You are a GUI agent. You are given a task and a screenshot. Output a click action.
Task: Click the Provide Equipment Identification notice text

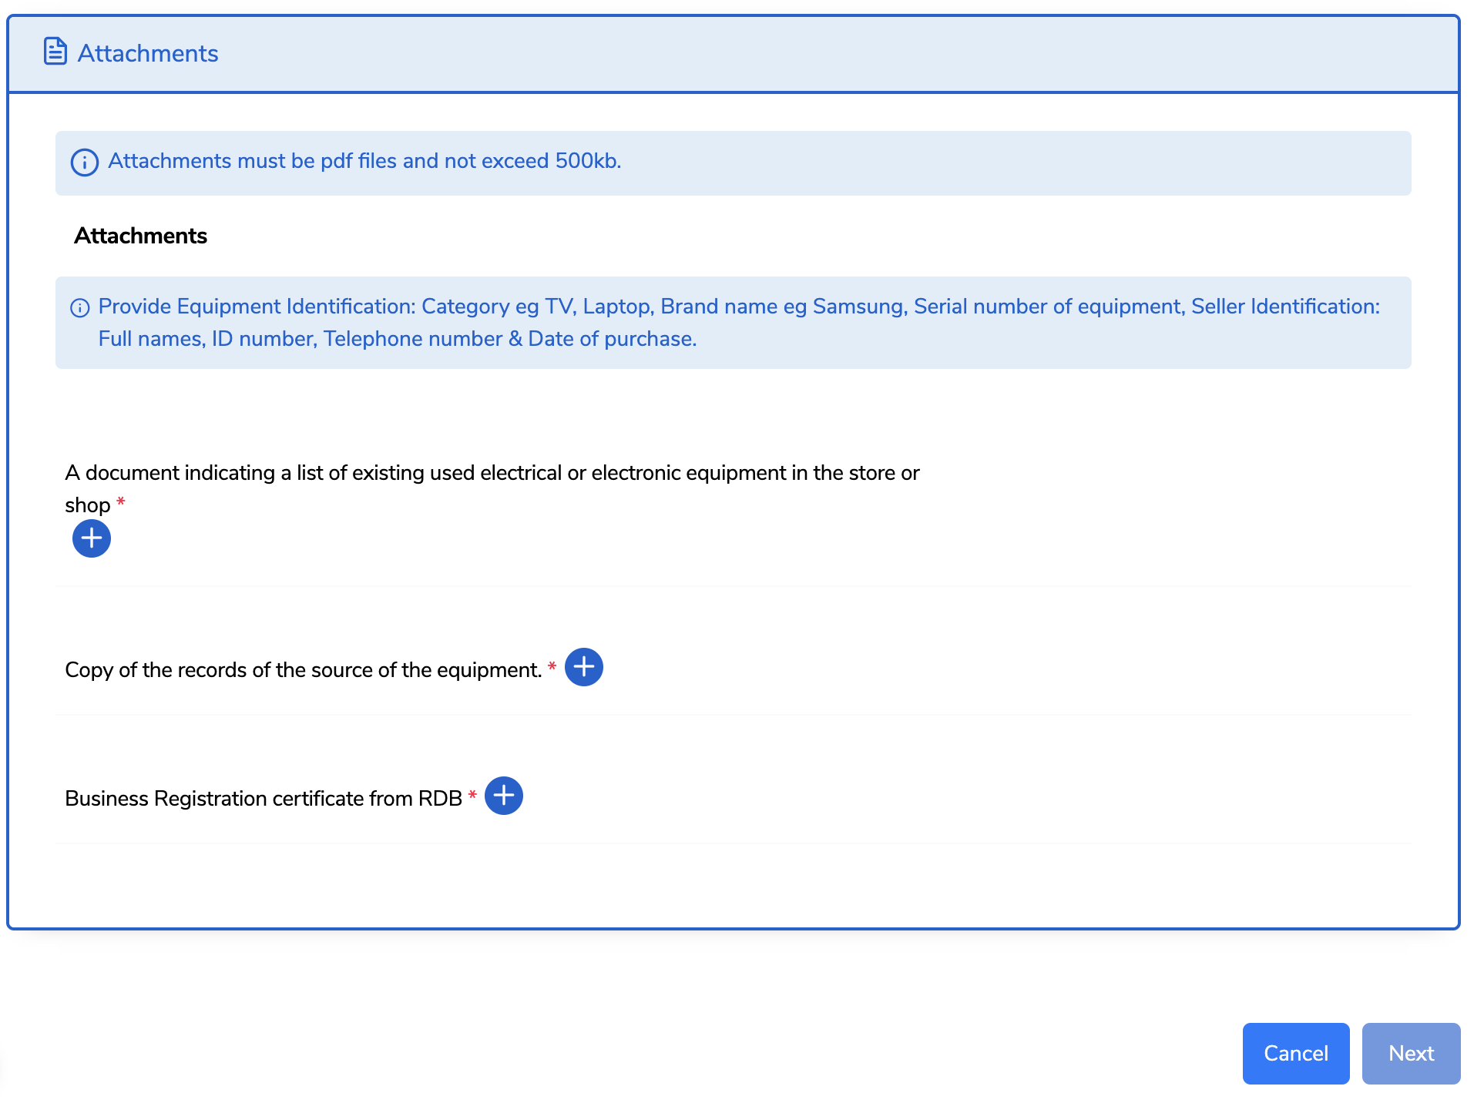coord(738,307)
